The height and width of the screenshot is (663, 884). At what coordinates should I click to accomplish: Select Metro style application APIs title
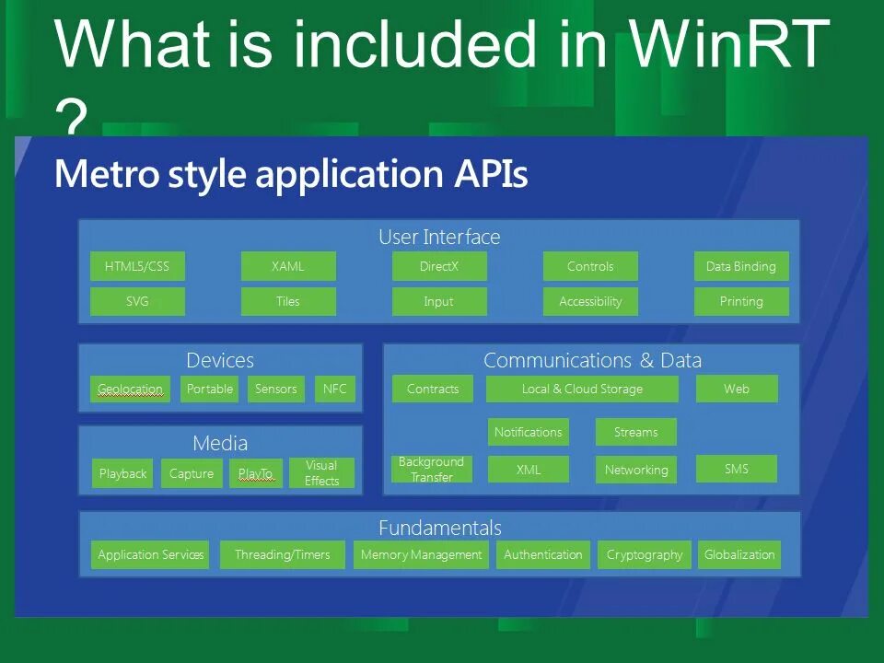[291, 174]
